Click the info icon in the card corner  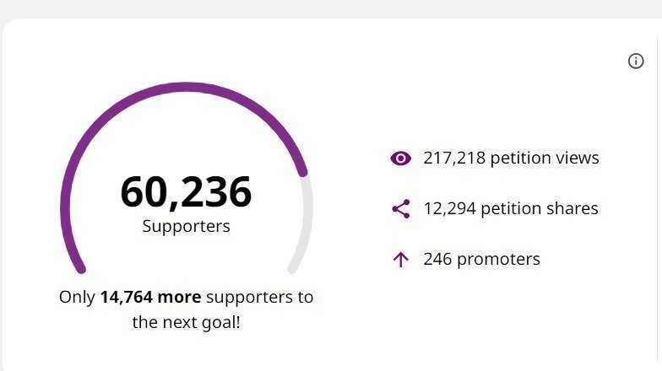click(x=636, y=61)
